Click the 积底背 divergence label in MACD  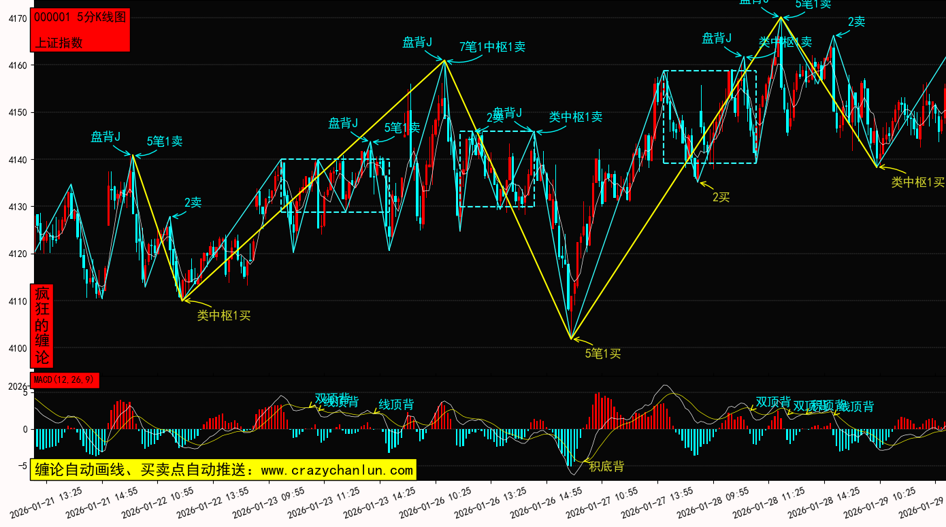[x=606, y=466]
